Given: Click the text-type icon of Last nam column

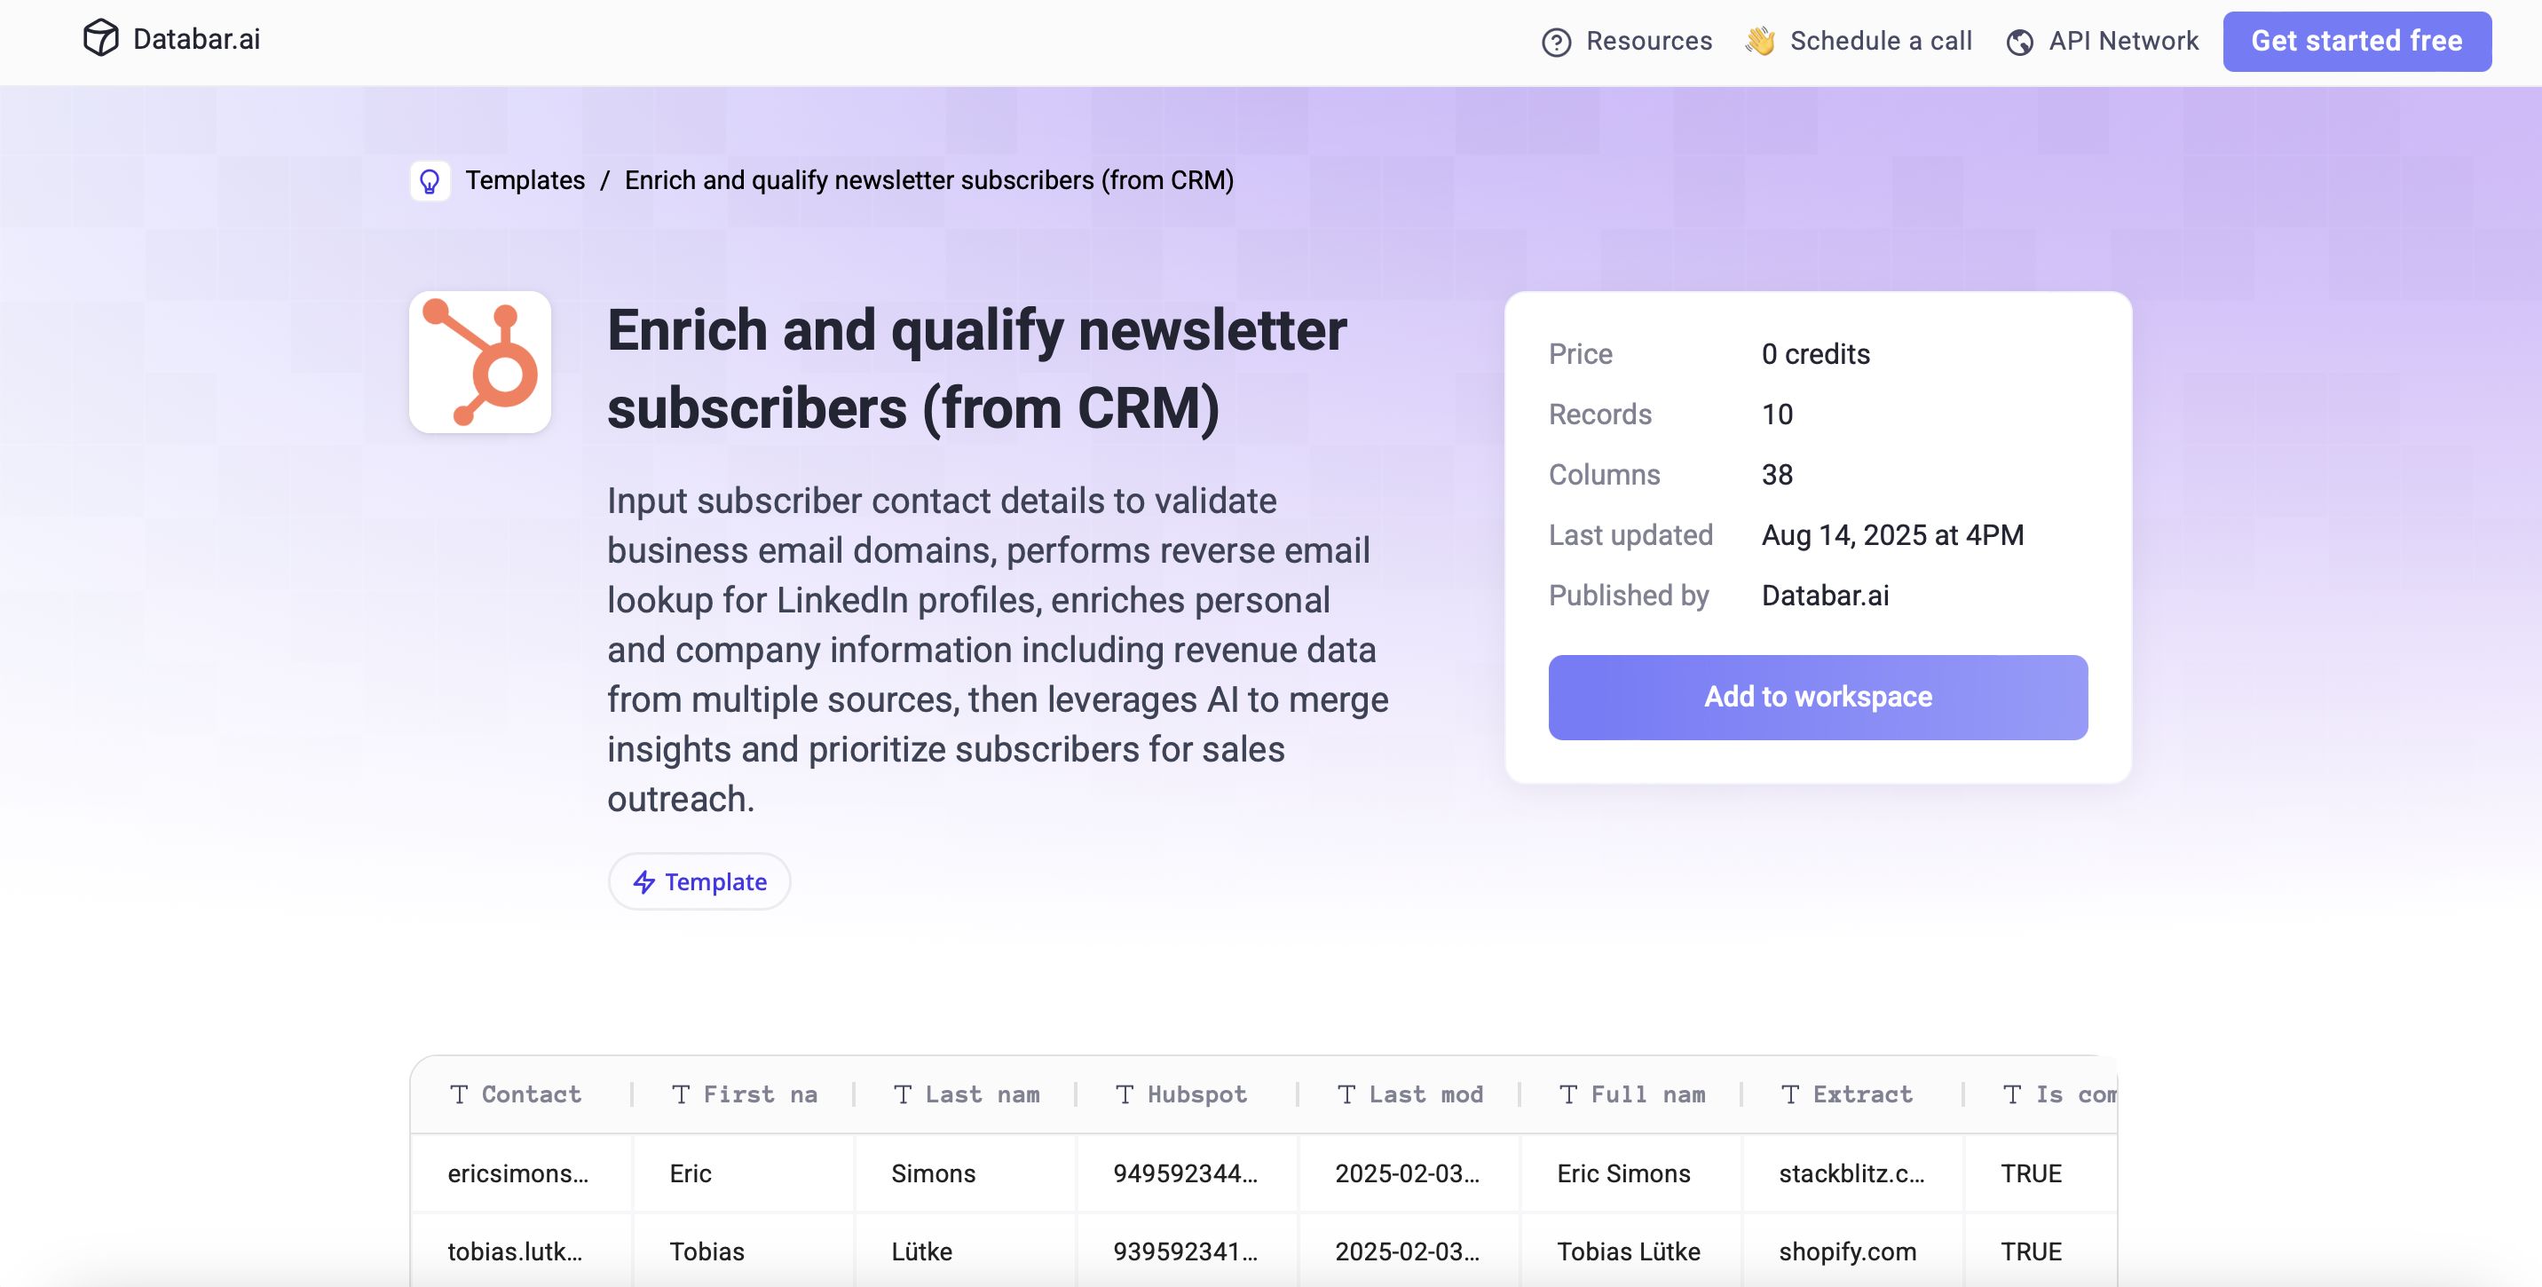Looking at the screenshot, I should click(903, 1094).
